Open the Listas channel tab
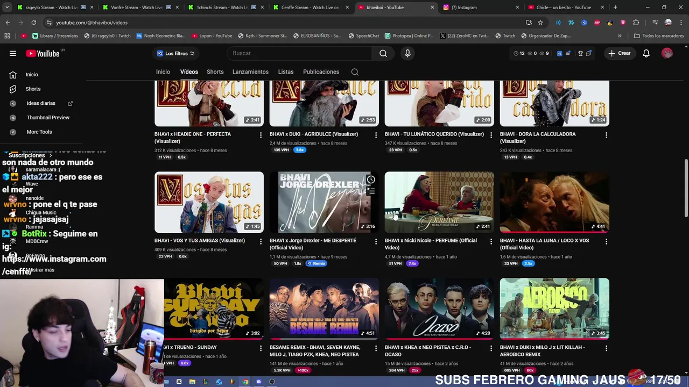 pos(286,72)
